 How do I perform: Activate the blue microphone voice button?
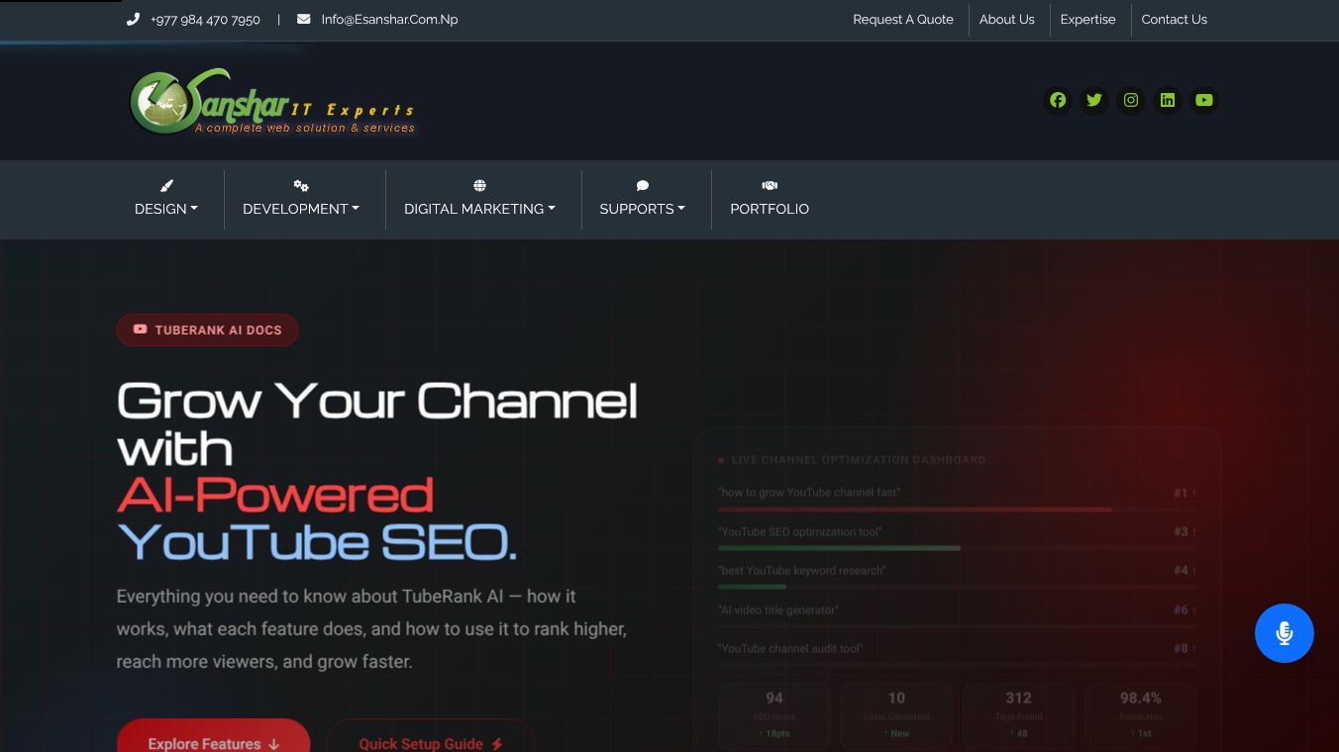pos(1285,633)
